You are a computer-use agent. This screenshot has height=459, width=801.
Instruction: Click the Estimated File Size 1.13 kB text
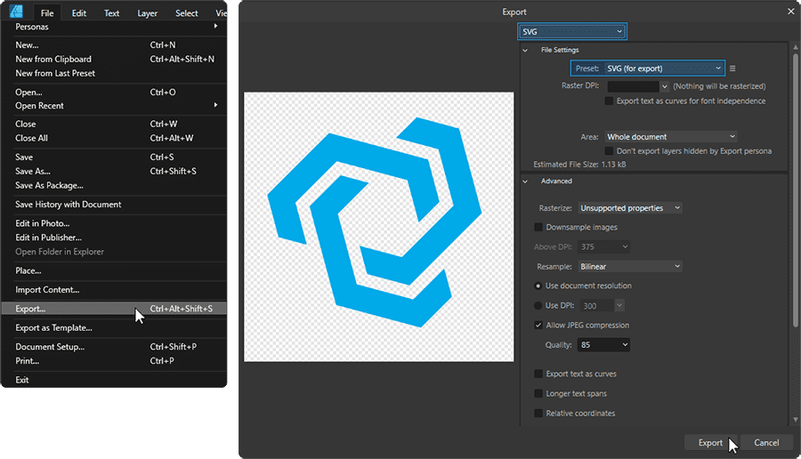coord(579,165)
